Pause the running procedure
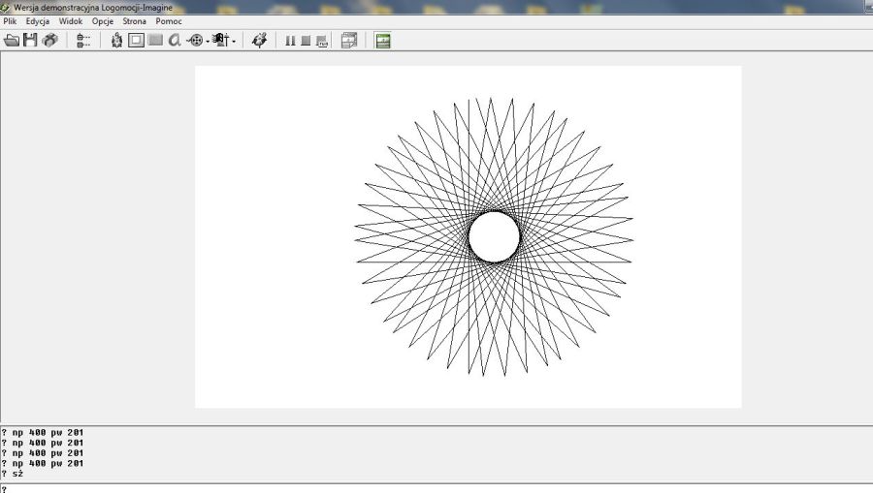 pos(290,41)
